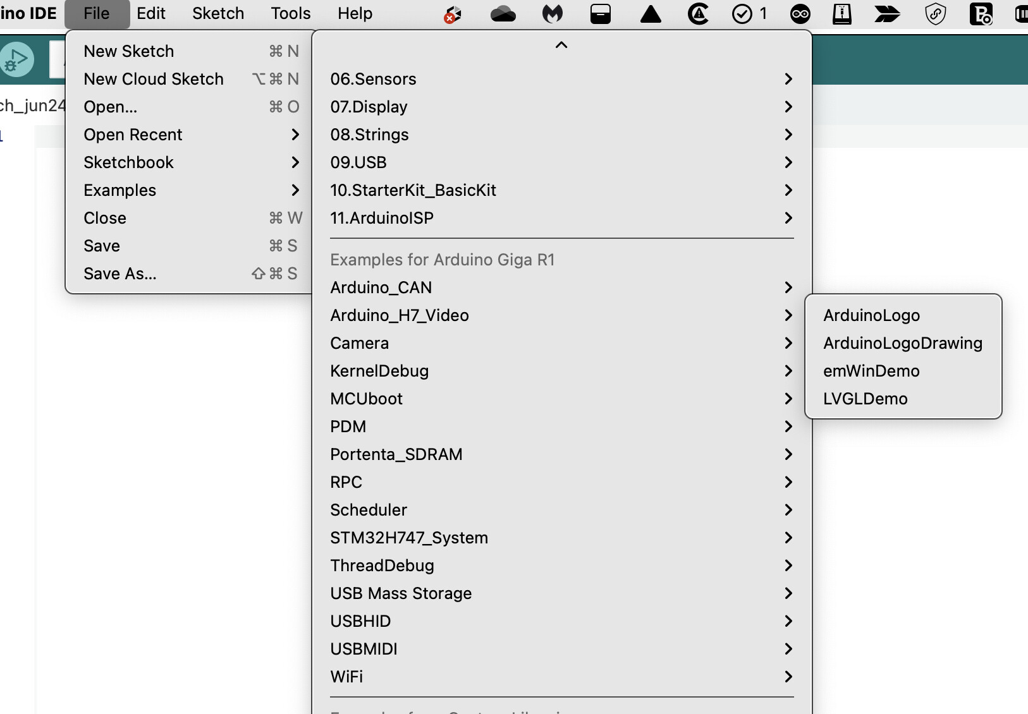
Task: Expand the 08.Strings examples submenu
Action: coord(561,135)
